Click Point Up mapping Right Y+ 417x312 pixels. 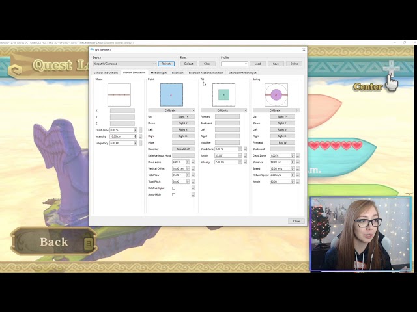[x=183, y=117]
